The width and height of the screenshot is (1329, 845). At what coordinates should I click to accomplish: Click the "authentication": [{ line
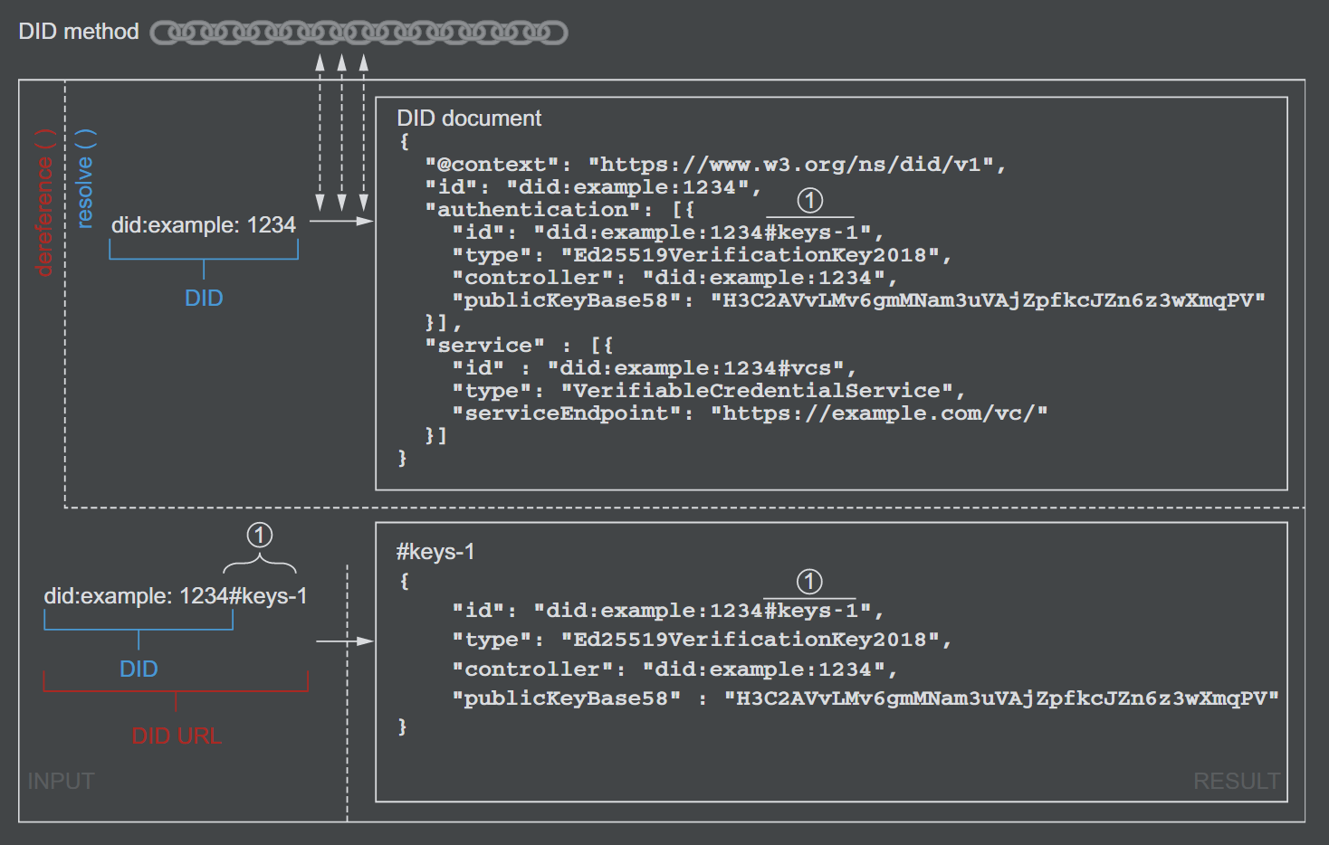coord(559,209)
